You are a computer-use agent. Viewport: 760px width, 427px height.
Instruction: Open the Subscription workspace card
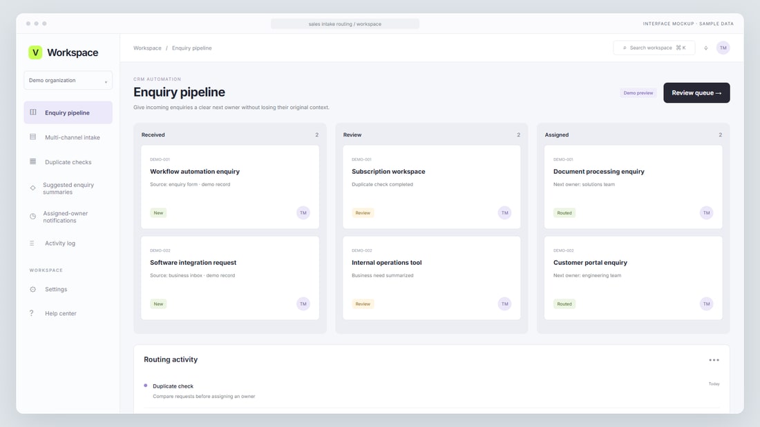431,187
